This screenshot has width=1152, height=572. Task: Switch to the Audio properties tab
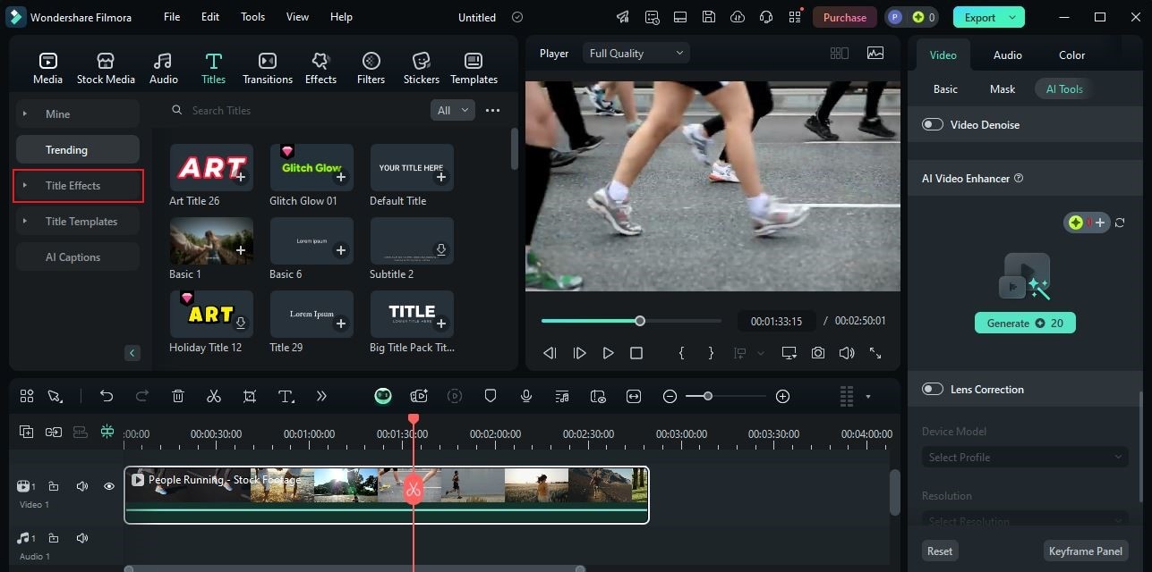(x=1007, y=55)
